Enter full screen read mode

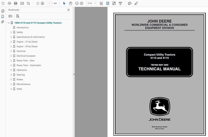click(x=114, y=3)
